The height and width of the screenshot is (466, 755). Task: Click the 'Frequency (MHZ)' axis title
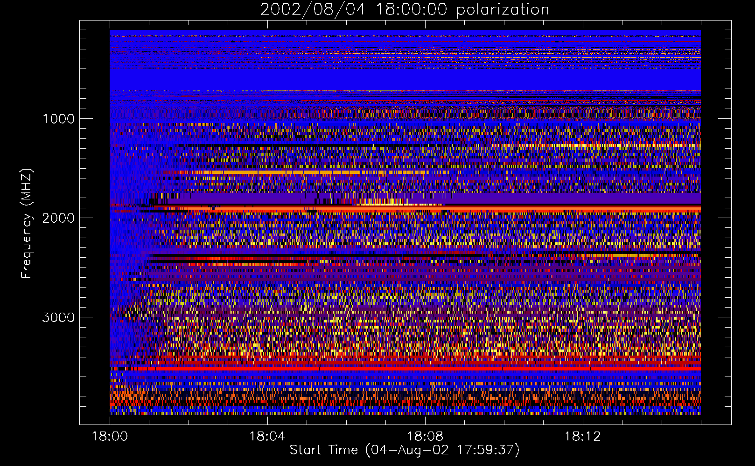click(27, 223)
